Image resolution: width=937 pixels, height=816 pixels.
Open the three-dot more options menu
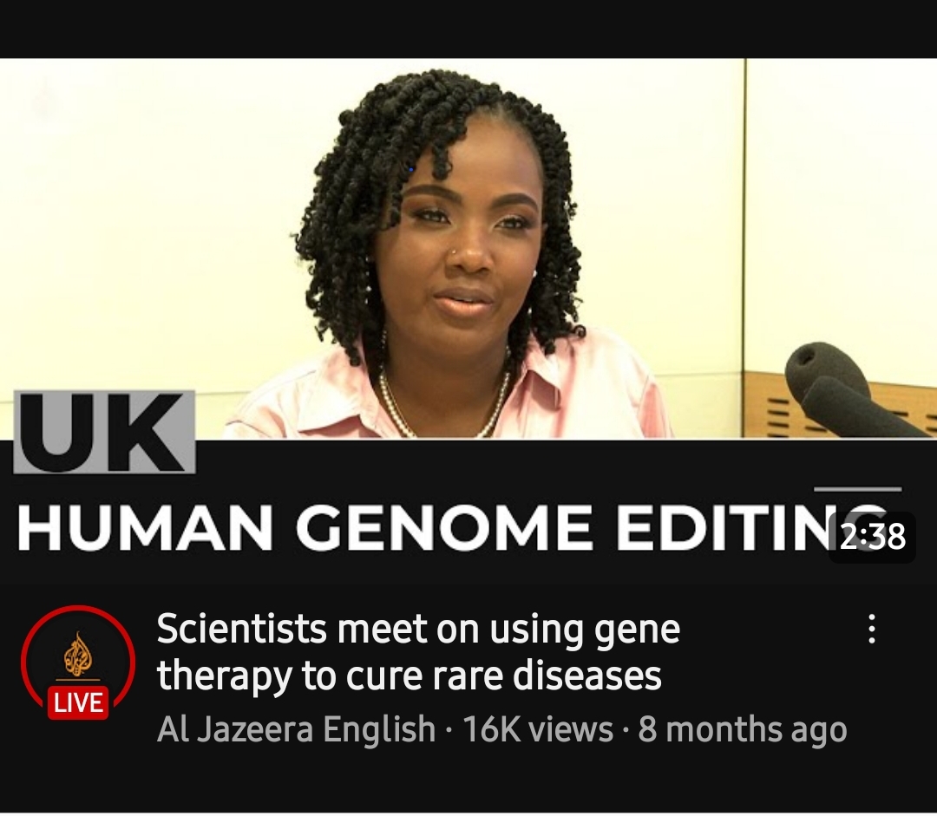[x=872, y=629]
